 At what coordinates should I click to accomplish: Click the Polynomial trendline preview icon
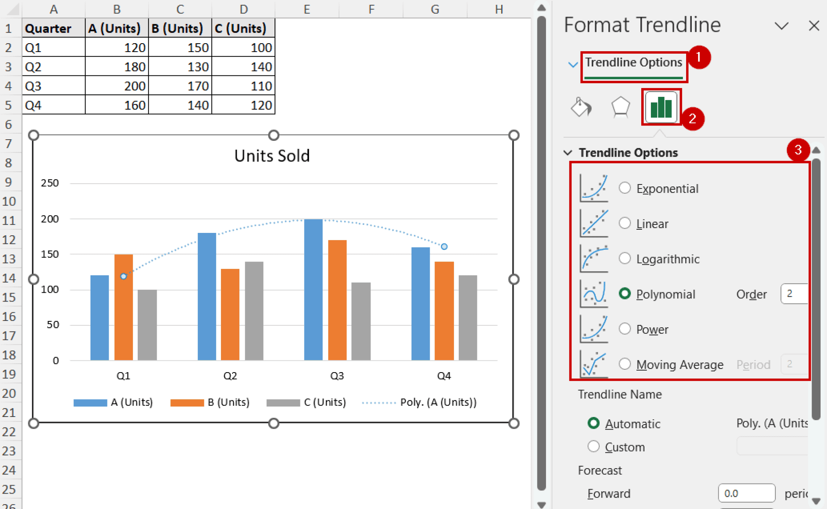(x=594, y=293)
